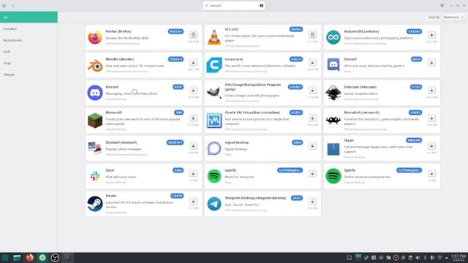Open OBS Studio from the taskbar

point(55,258)
